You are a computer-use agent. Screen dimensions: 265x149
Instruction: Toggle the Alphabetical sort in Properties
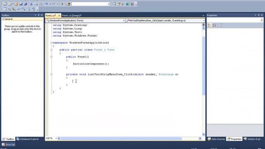214,25
